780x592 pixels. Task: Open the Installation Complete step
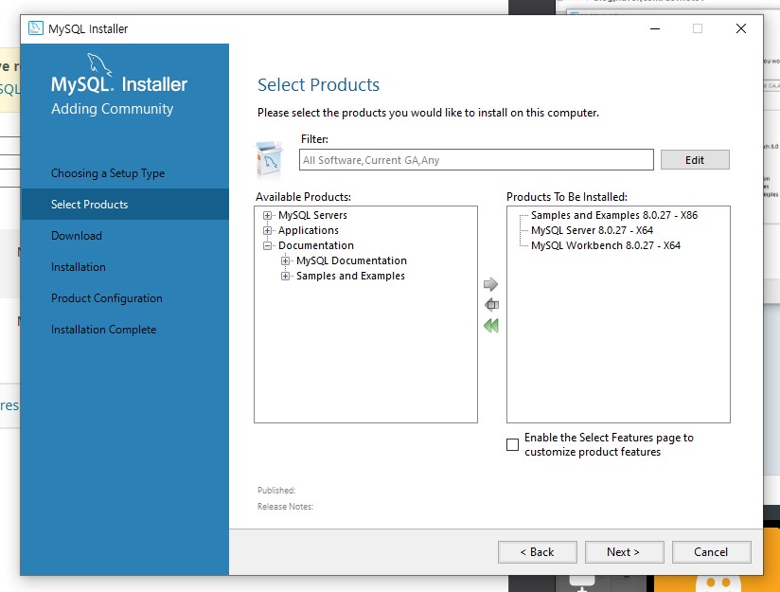[x=103, y=330]
